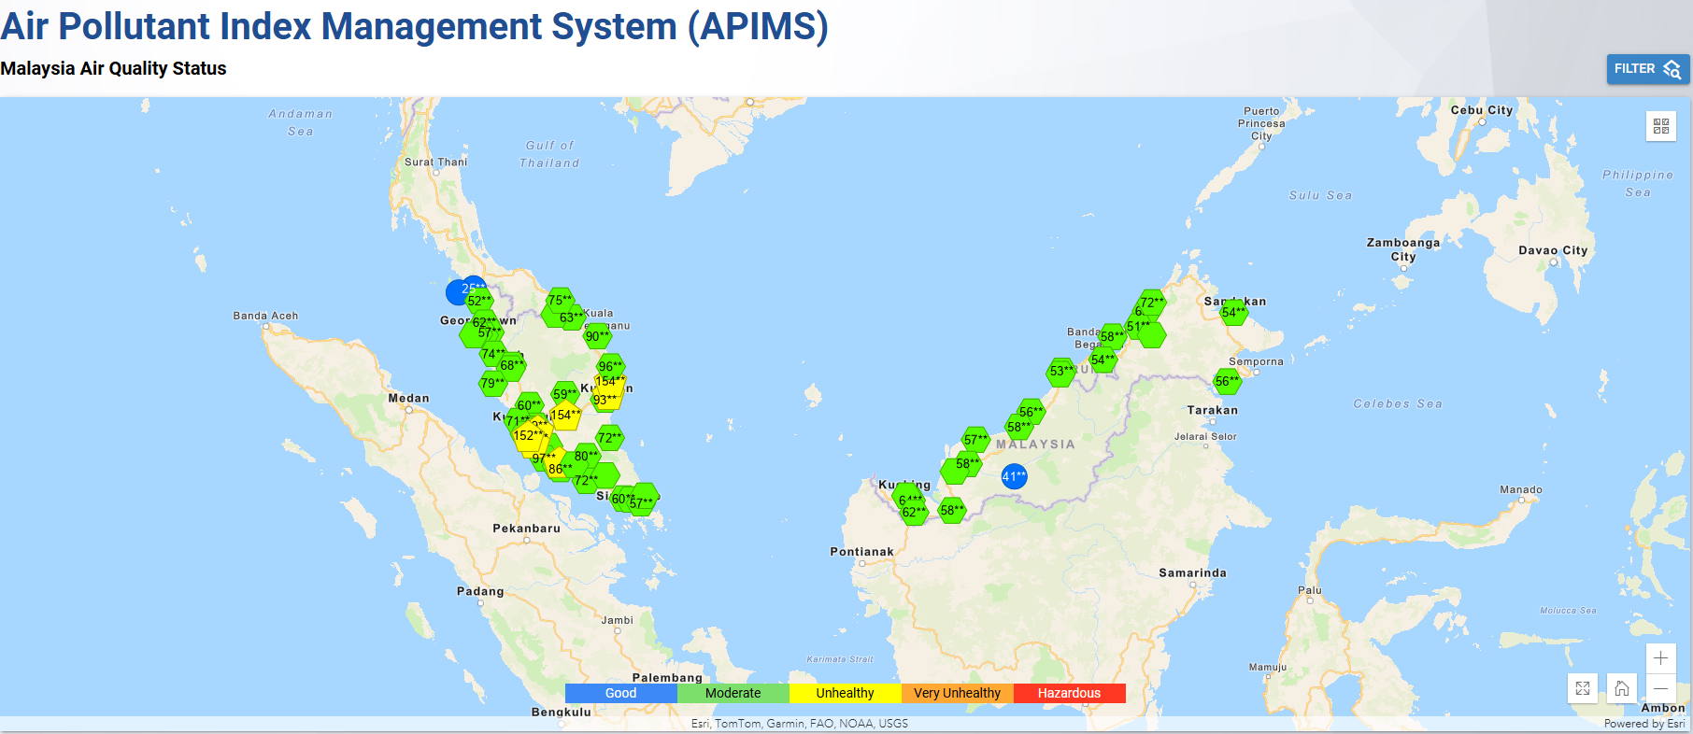Click the 75** hexagon marker
This screenshot has width=1693, height=734.
click(x=560, y=300)
